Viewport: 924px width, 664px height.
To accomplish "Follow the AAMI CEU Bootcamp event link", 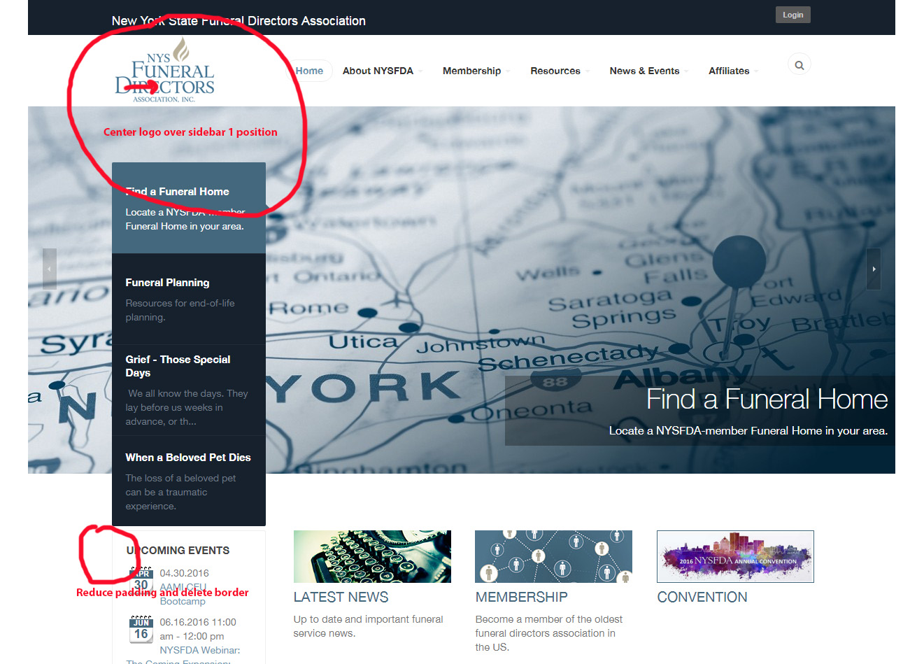I will click(x=183, y=587).
